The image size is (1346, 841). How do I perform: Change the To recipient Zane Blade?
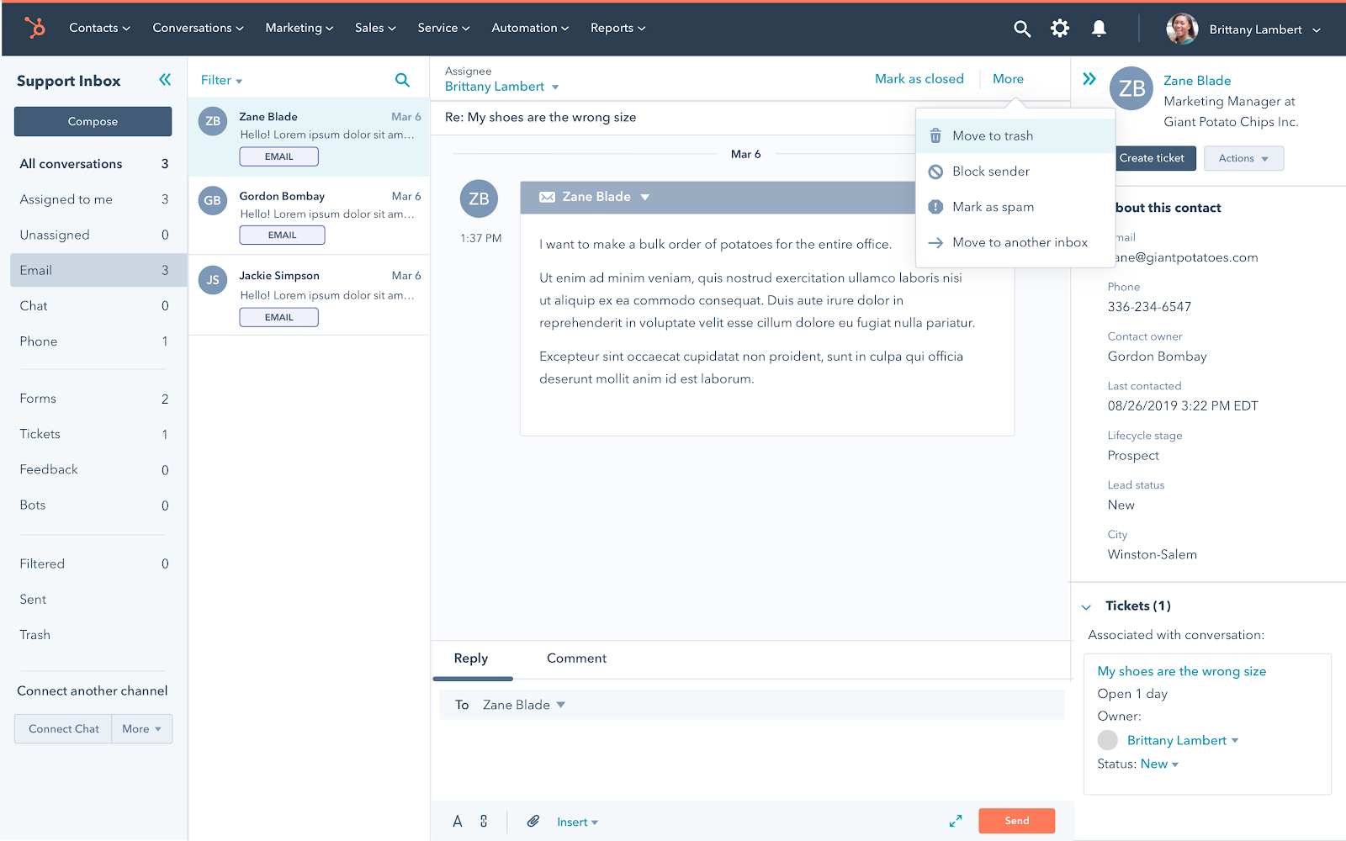(x=524, y=705)
